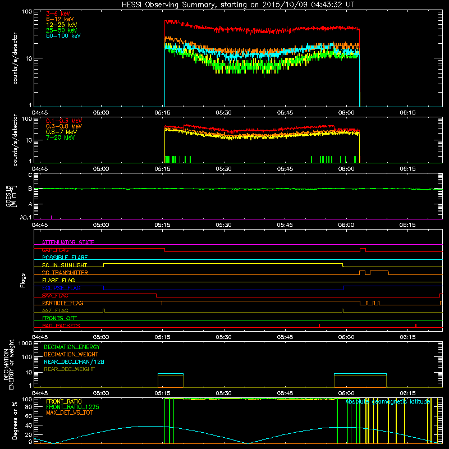This screenshot has width=449, height=449.
Task: Pick the PARTICLE_FLAG label
Action: click(63, 303)
